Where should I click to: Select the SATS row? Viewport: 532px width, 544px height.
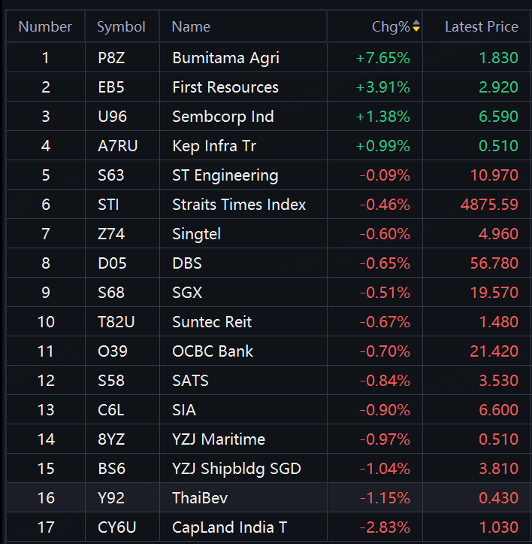(190, 381)
